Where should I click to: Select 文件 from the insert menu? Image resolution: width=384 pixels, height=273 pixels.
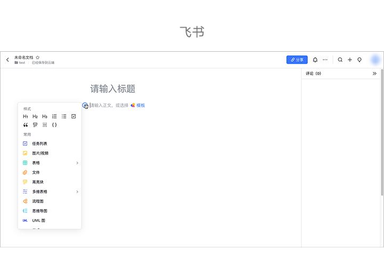tap(50, 172)
